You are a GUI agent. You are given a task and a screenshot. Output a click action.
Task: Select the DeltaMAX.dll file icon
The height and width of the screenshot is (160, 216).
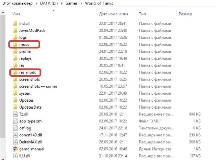(15, 142)
